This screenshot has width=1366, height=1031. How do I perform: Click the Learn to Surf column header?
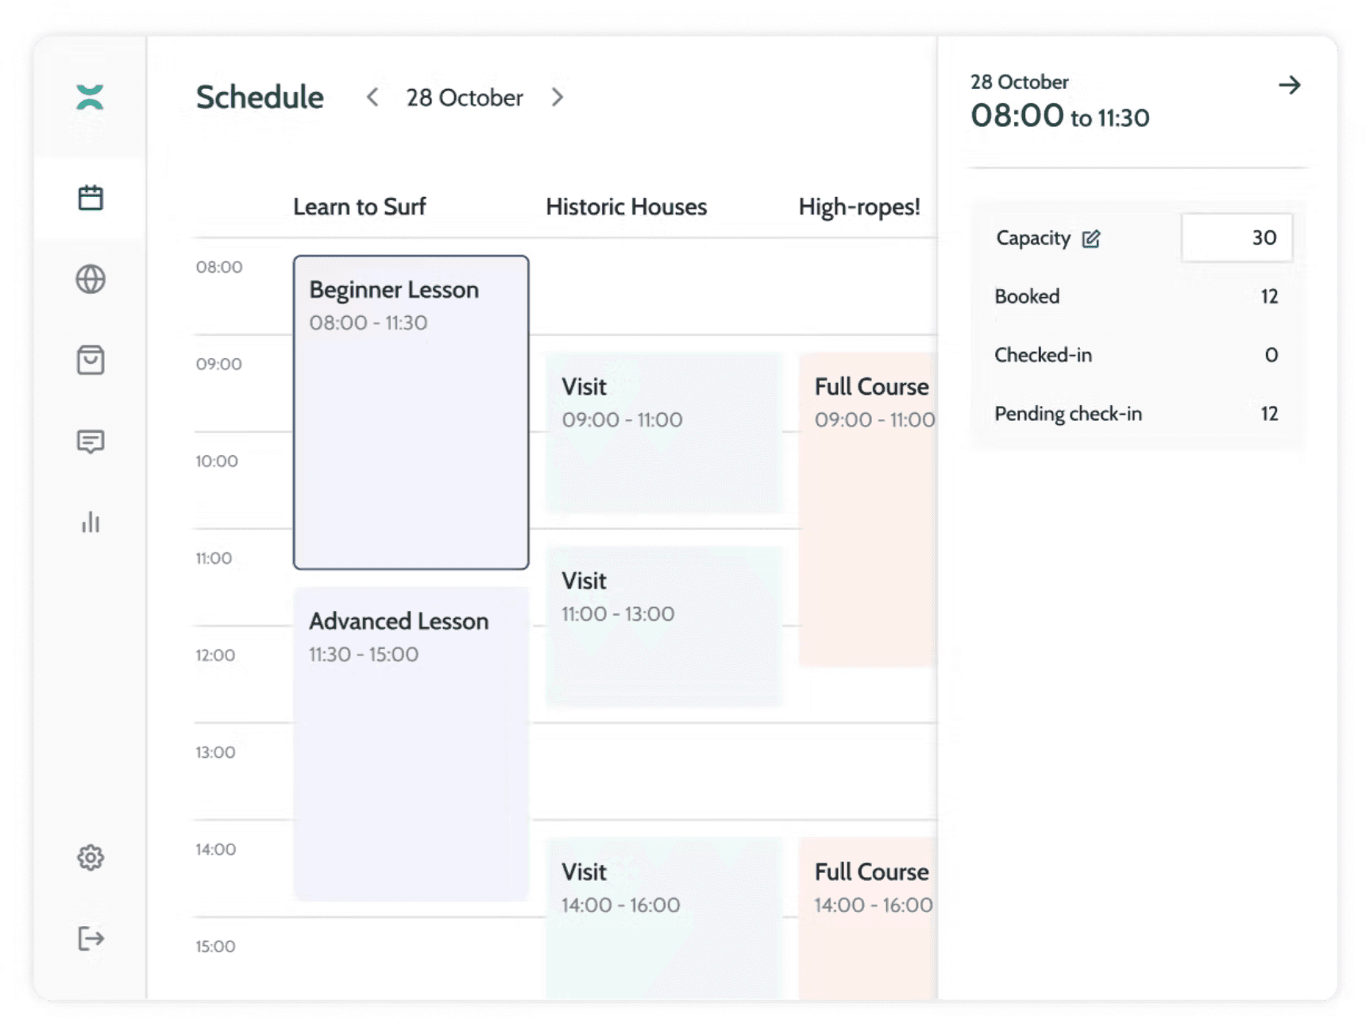click(x=360, y=207)
